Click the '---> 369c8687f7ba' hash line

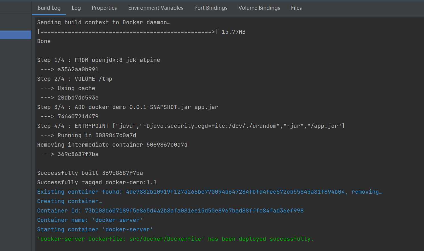[70, 154]
